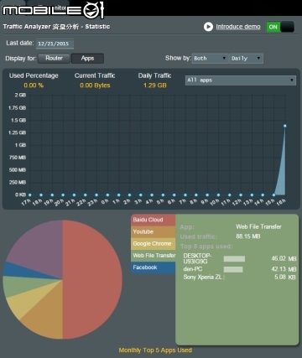The height and width of the screenshot is (358, 302).
Task: Click the 17h data point on the chart
Action: (30, 195)
